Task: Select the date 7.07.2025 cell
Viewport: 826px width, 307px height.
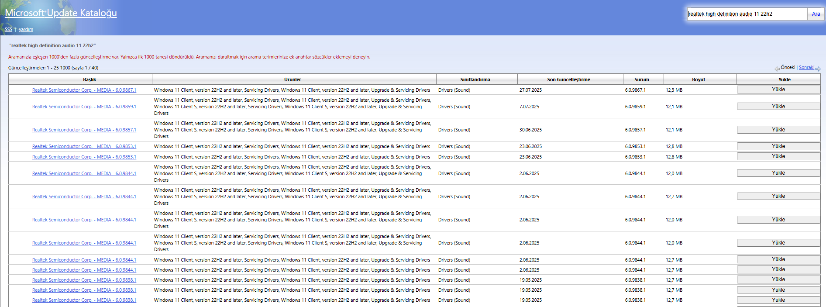Action: [x=570, y=107]
